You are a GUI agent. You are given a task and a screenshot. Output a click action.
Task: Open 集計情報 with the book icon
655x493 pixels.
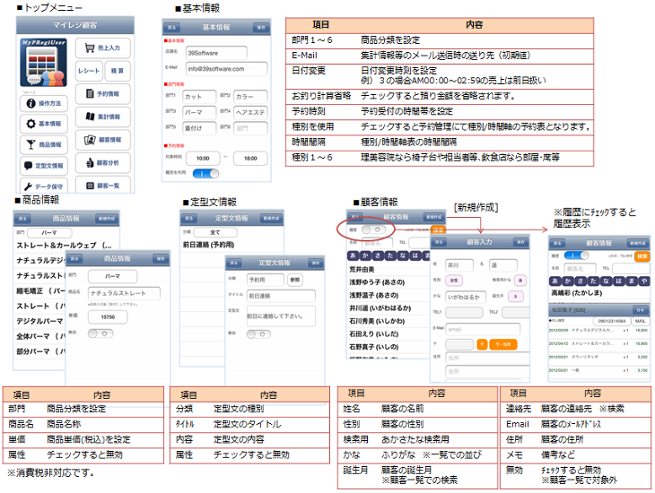click(103, 117)
